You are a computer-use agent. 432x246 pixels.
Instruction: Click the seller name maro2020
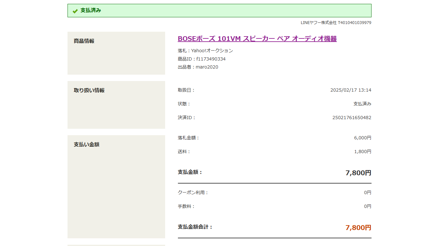pos(207,67)
